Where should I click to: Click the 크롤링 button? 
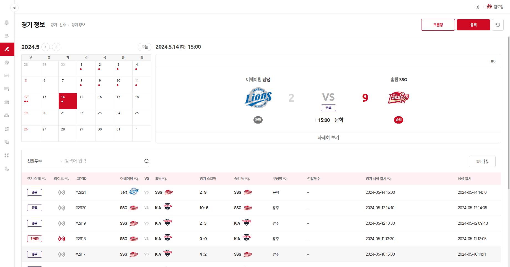(x=438, y=25)
